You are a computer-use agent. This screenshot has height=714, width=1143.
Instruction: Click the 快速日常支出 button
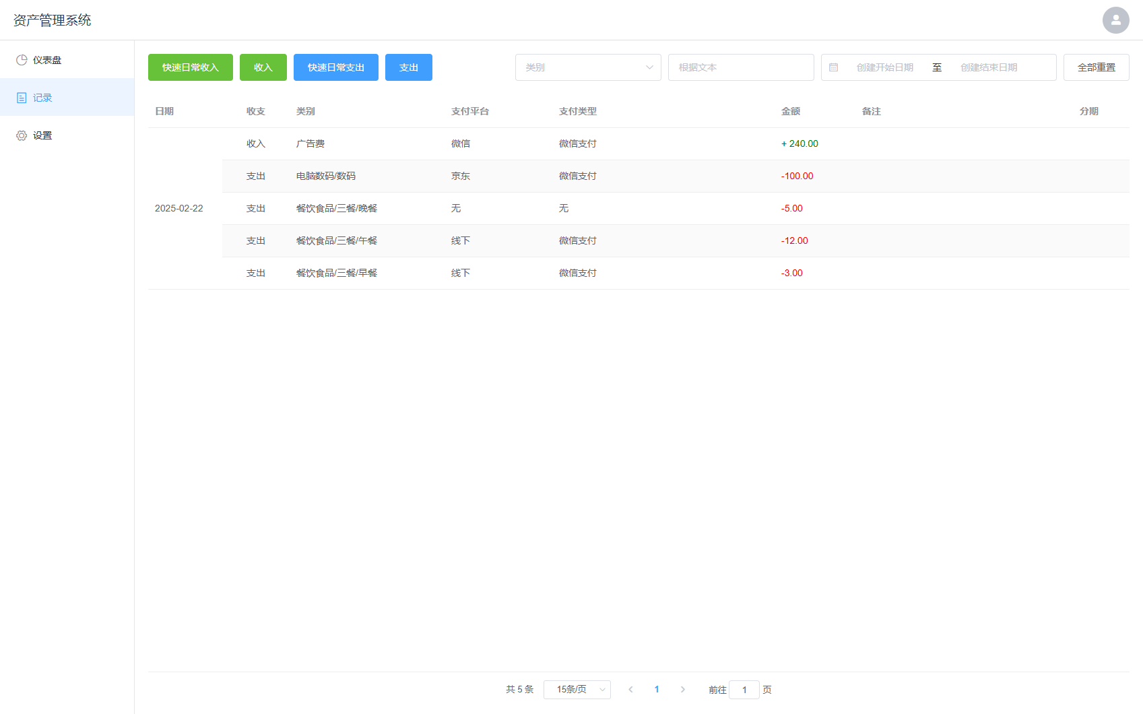(336, 67)
